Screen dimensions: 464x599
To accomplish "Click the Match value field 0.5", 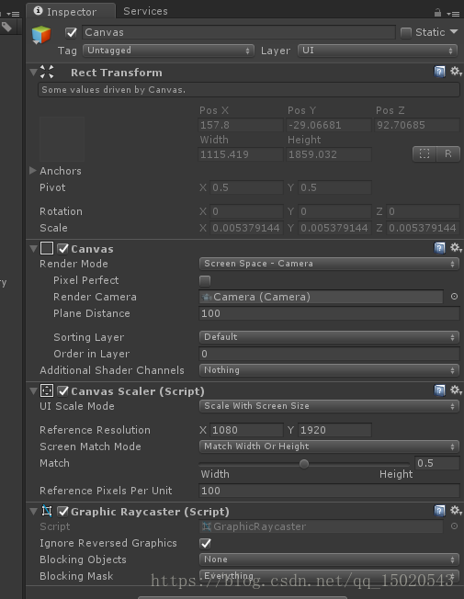I will (x=436, y=463).
